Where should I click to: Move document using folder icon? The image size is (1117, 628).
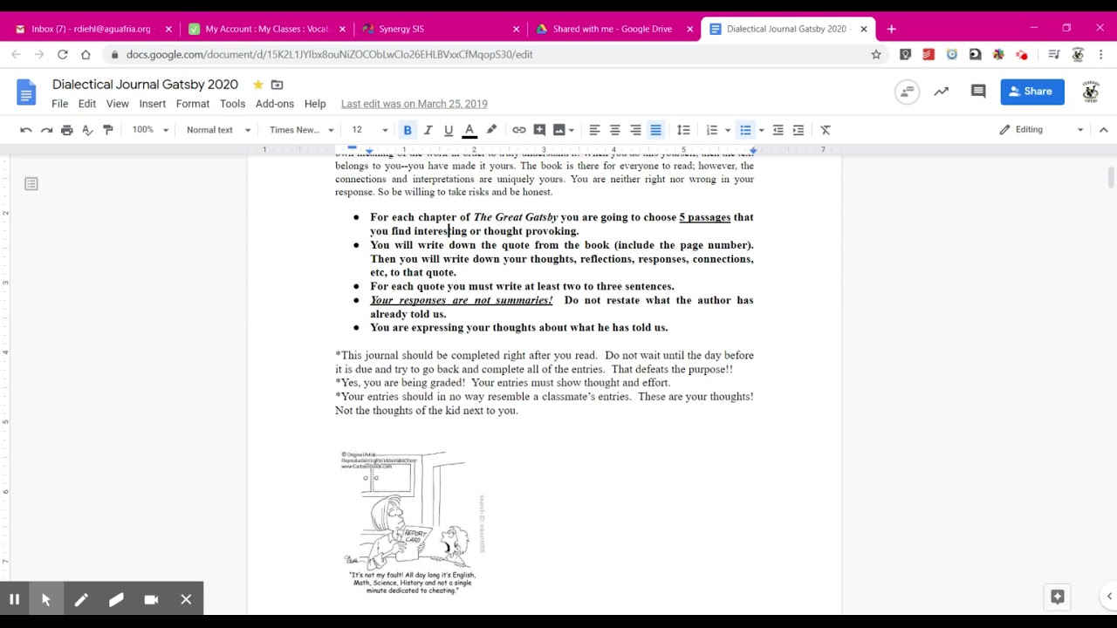click(x=277, y=85)
